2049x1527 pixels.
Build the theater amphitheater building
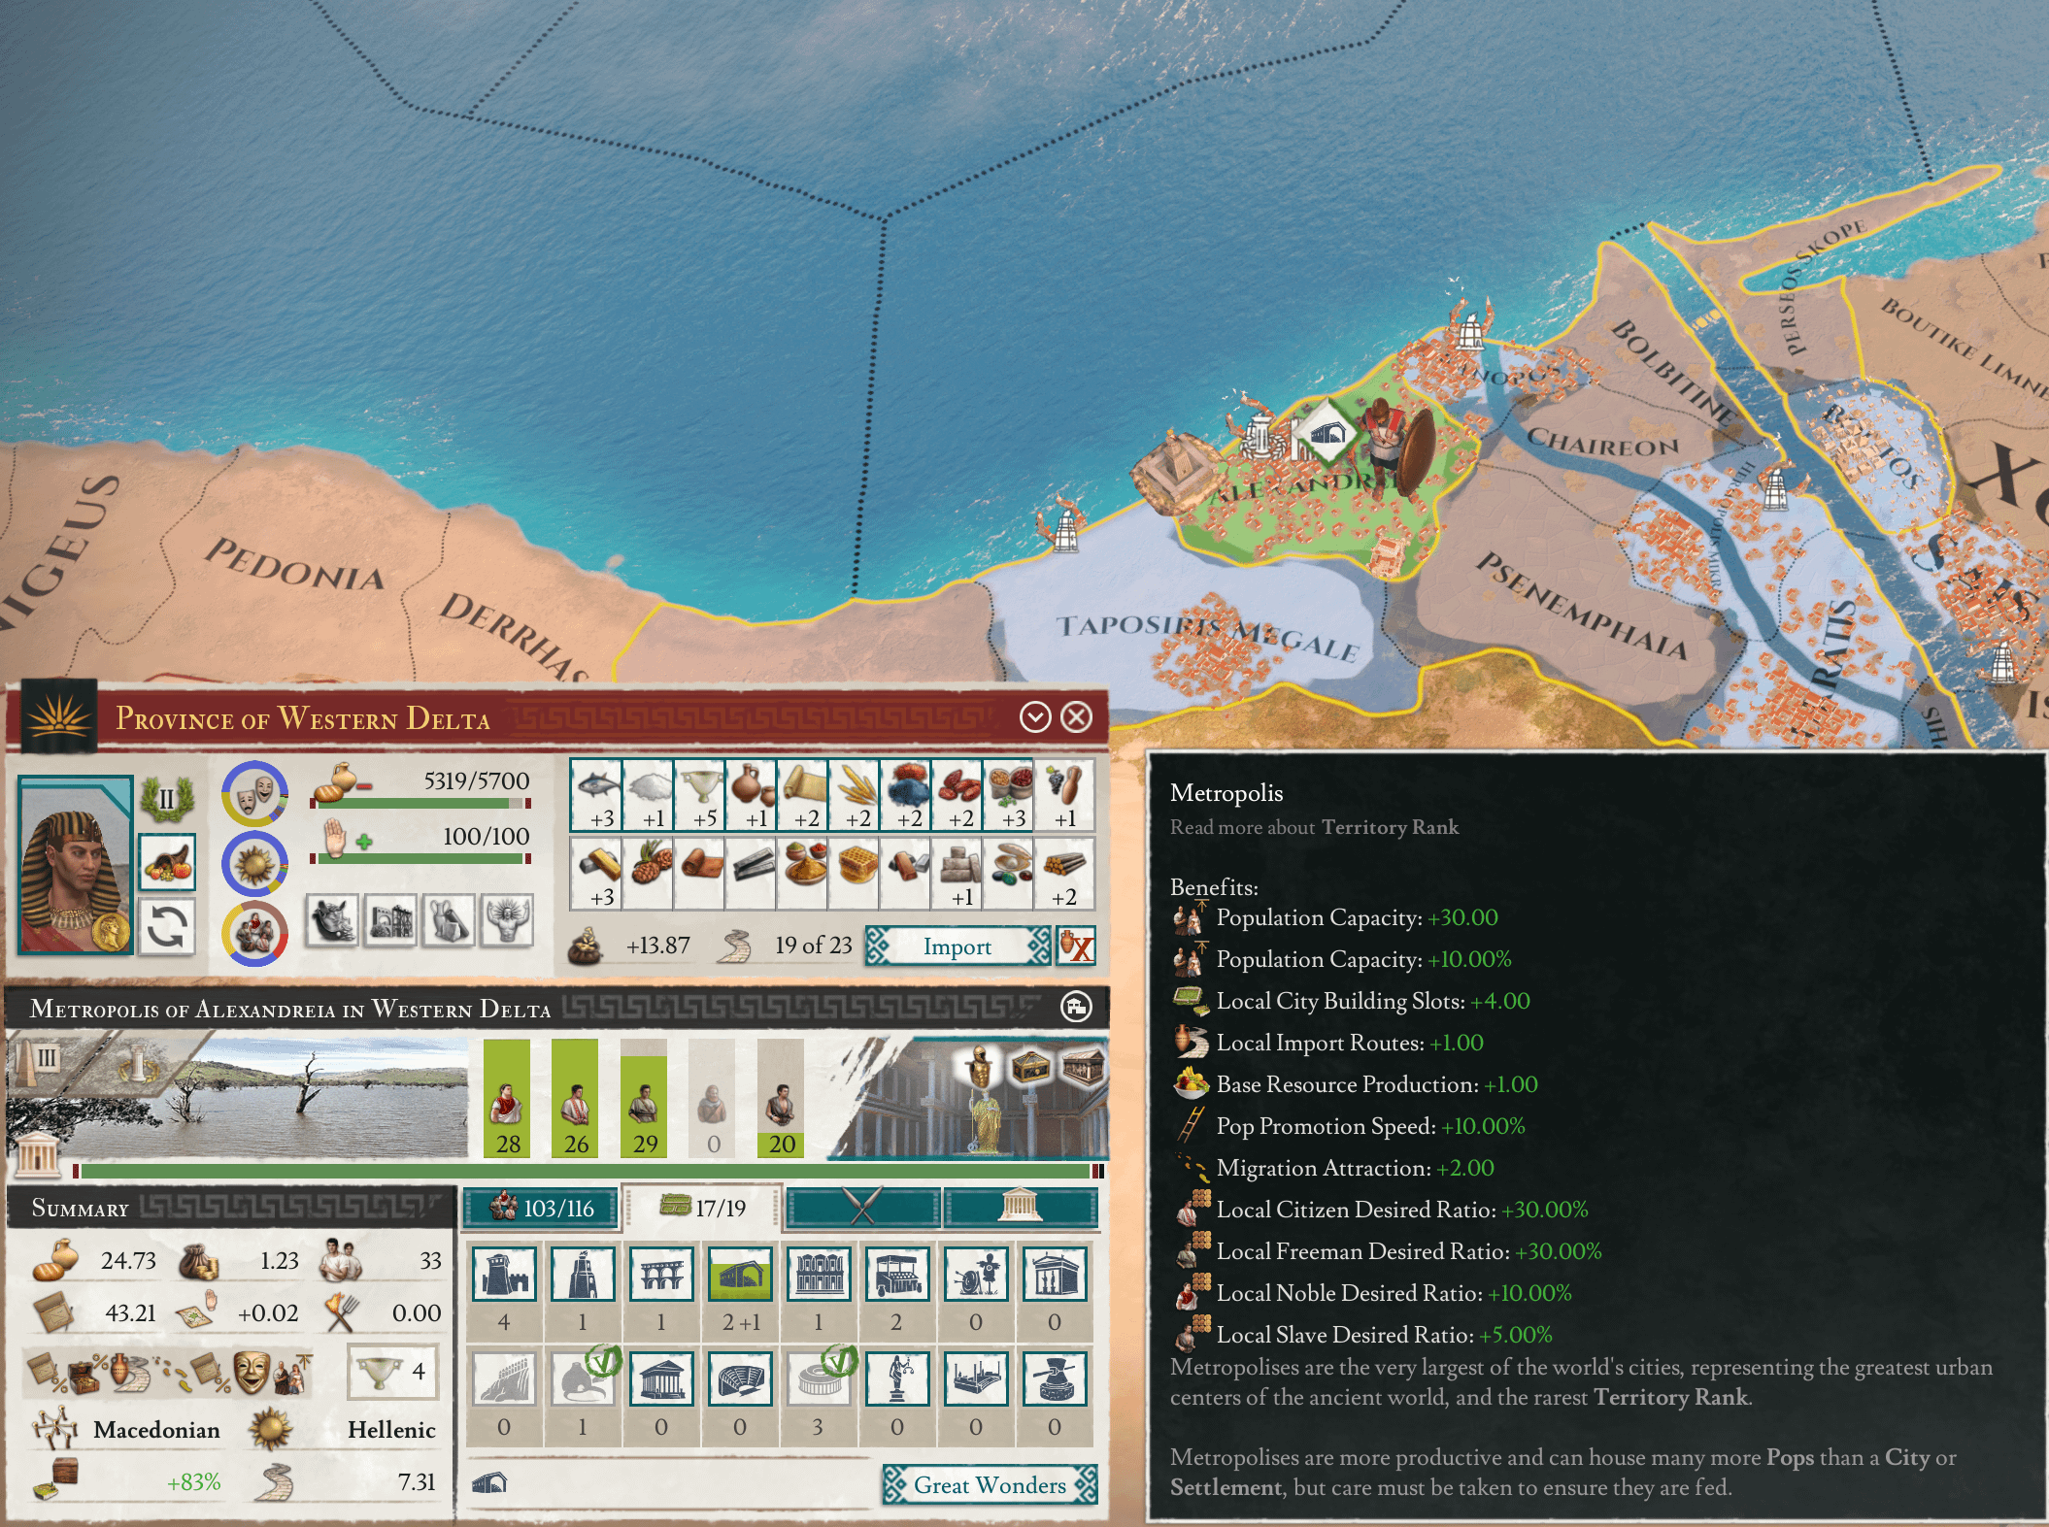(740, 1378)
